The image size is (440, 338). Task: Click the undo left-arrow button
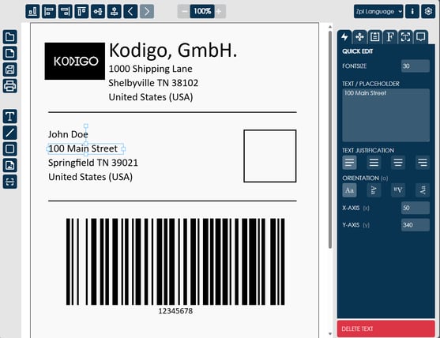(130, 12)
